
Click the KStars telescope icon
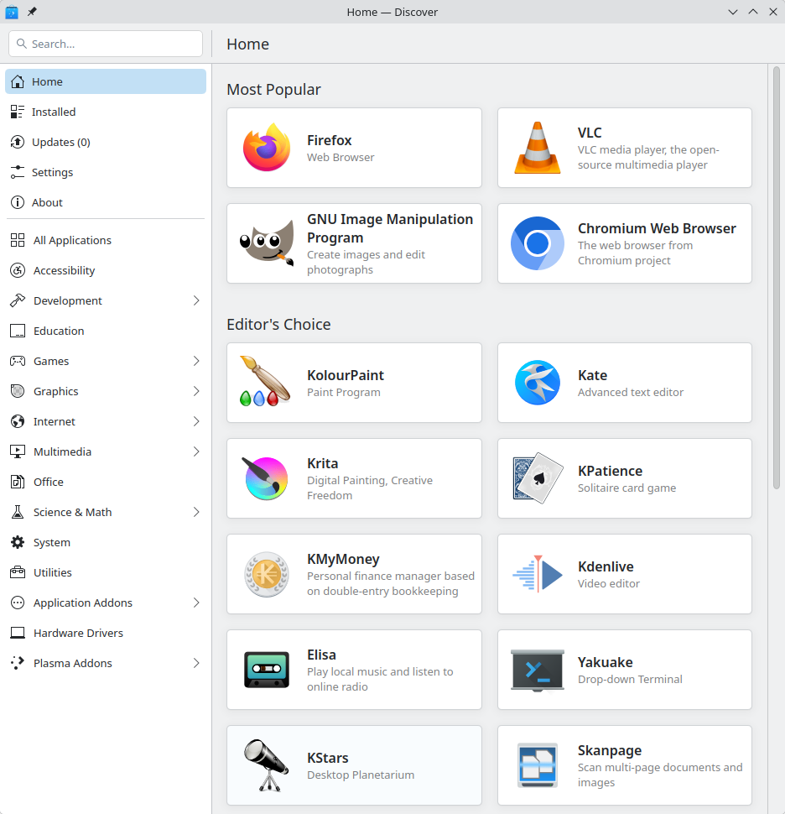tap(267, 765)
